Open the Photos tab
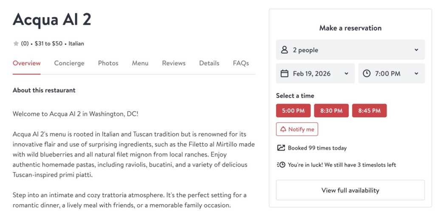The height and width of the screenshot is (219, 435). (108, 63)
